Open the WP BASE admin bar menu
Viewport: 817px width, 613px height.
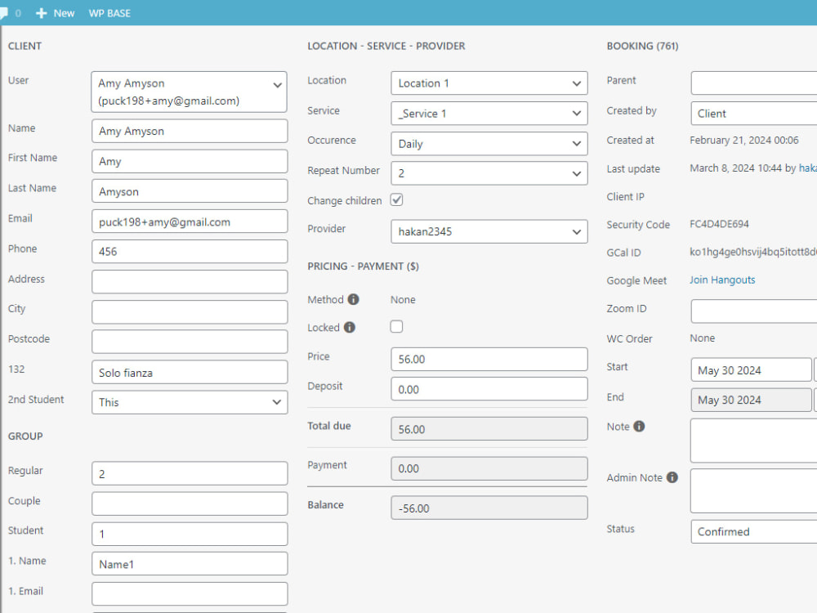109,12
